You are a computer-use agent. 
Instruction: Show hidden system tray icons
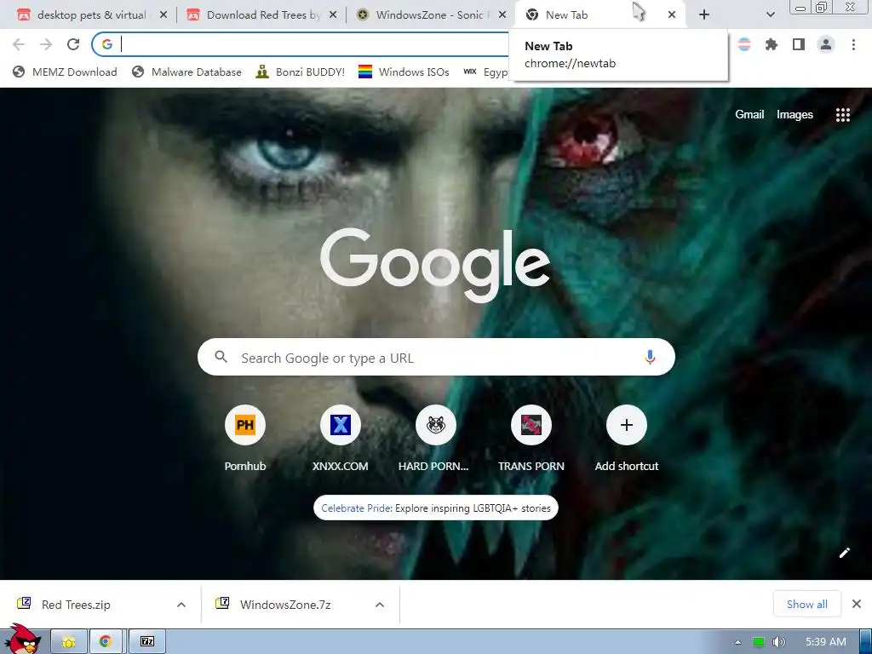(738, 642)
